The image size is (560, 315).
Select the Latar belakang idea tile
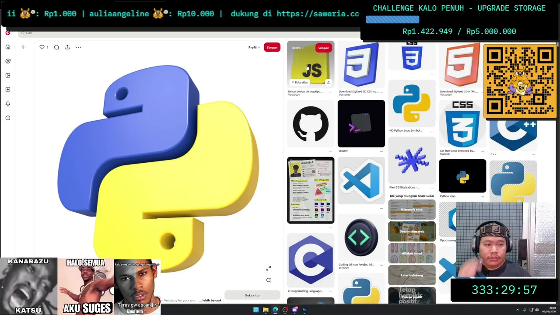click(412, 275)
